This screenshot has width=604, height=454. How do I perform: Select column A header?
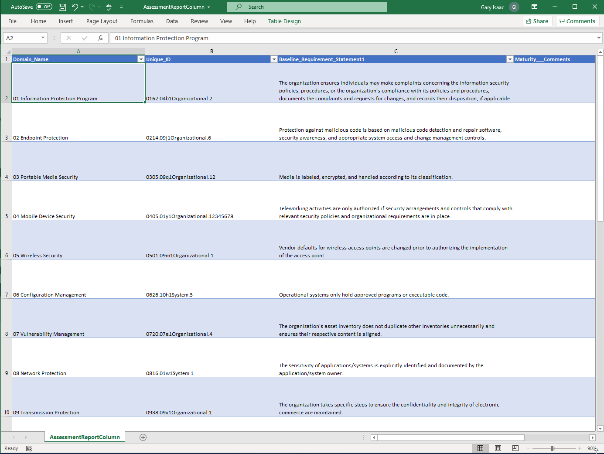(x=78, y=51)
